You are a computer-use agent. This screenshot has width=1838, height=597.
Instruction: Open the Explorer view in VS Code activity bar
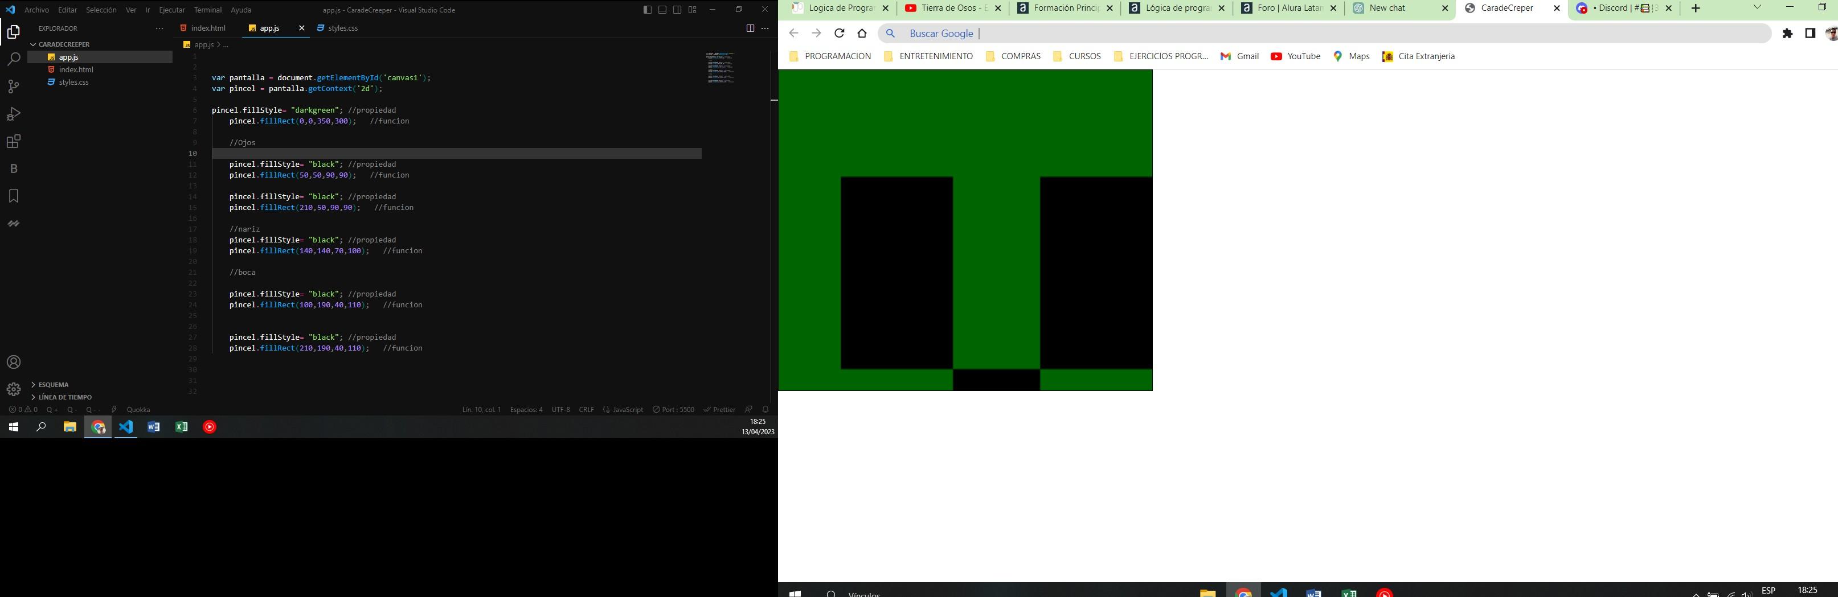[x=14, y=32]
